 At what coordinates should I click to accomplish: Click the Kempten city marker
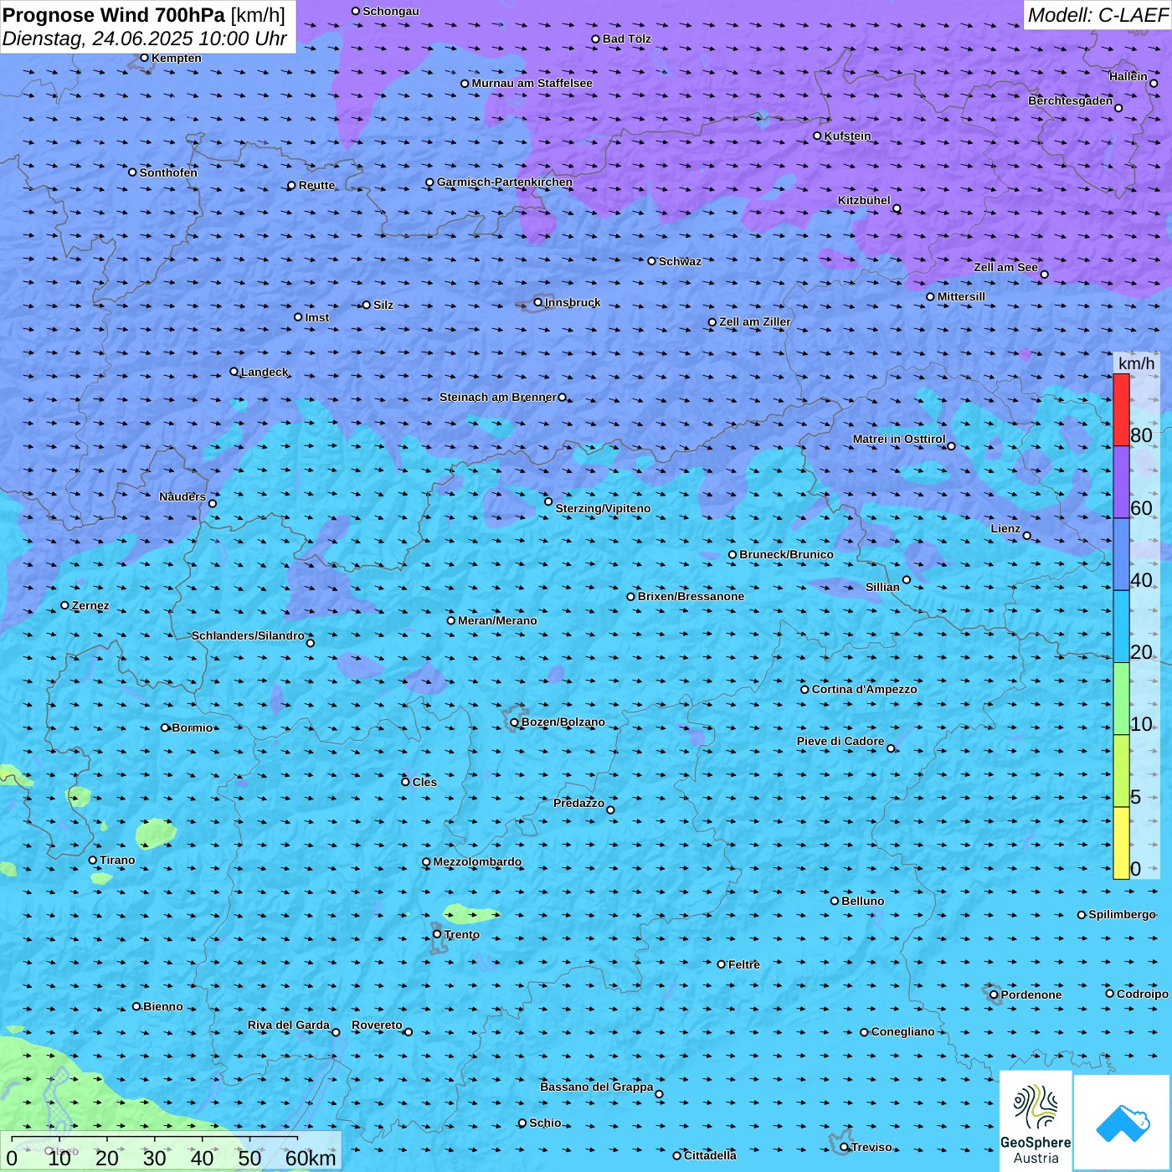[x=145, y=58]
